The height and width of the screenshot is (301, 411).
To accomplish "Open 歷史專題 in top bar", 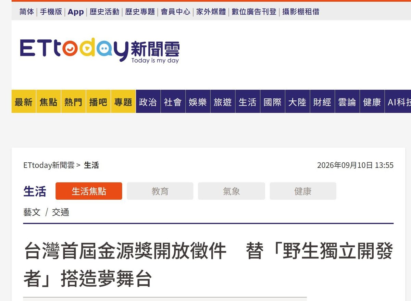I will point(140,12).
